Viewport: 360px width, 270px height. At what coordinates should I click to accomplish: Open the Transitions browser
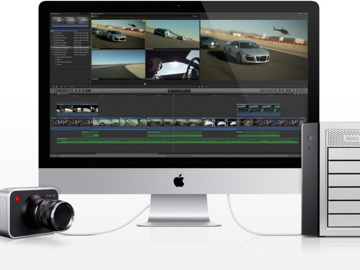coord(285,91)
